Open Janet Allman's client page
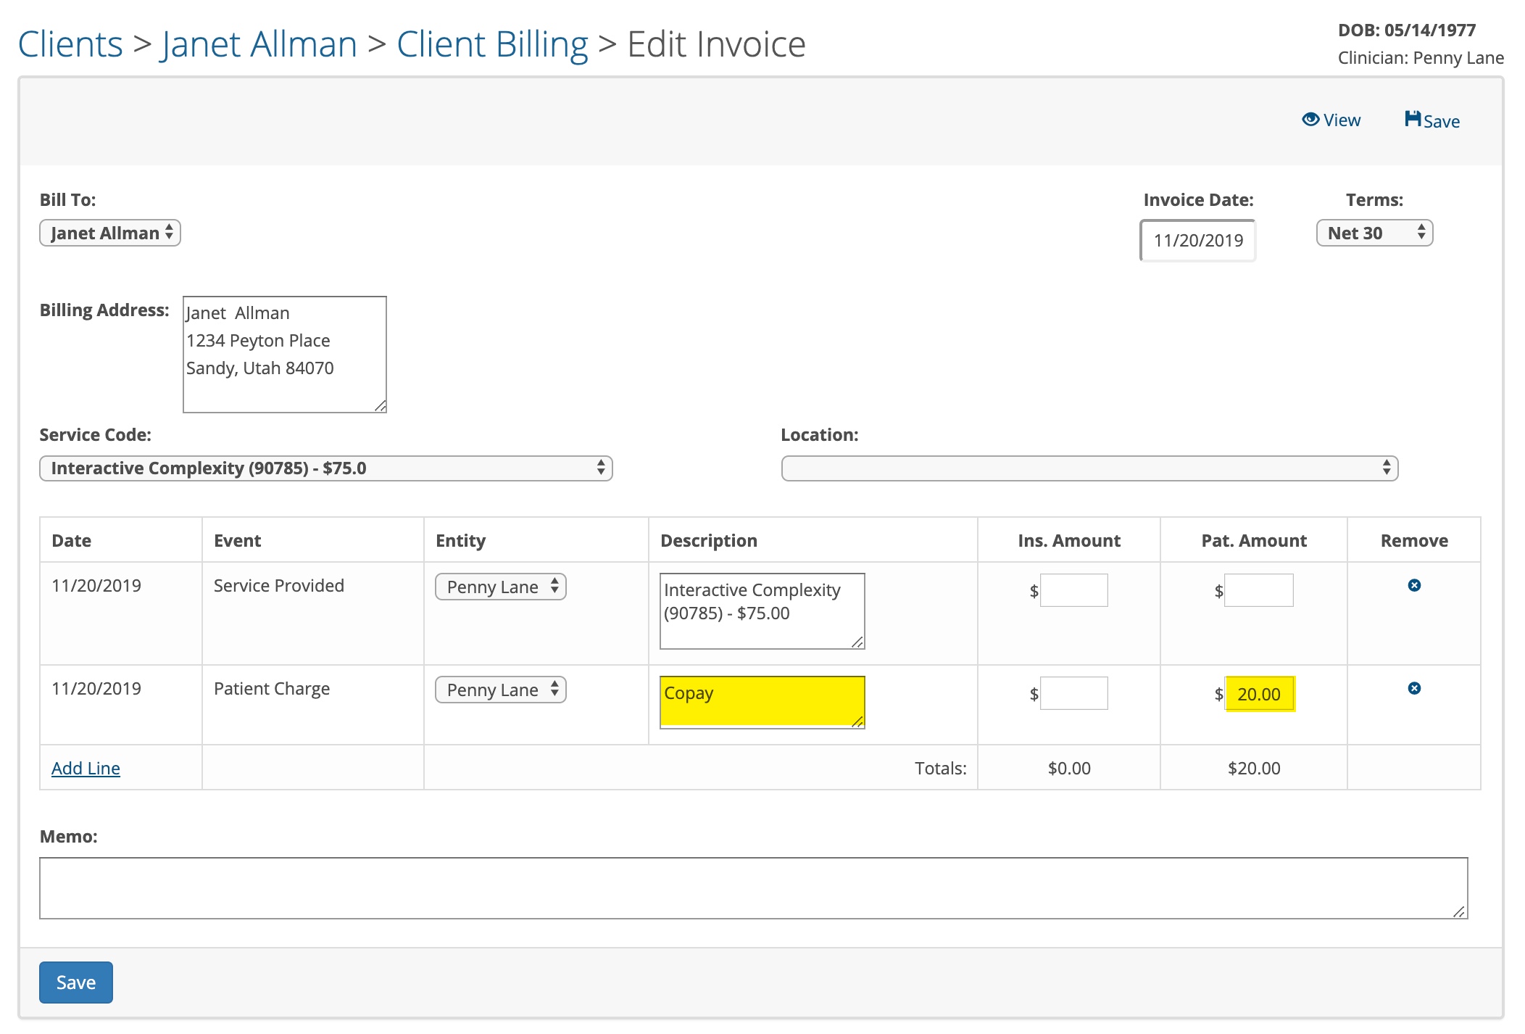 [x=259, y=44]
